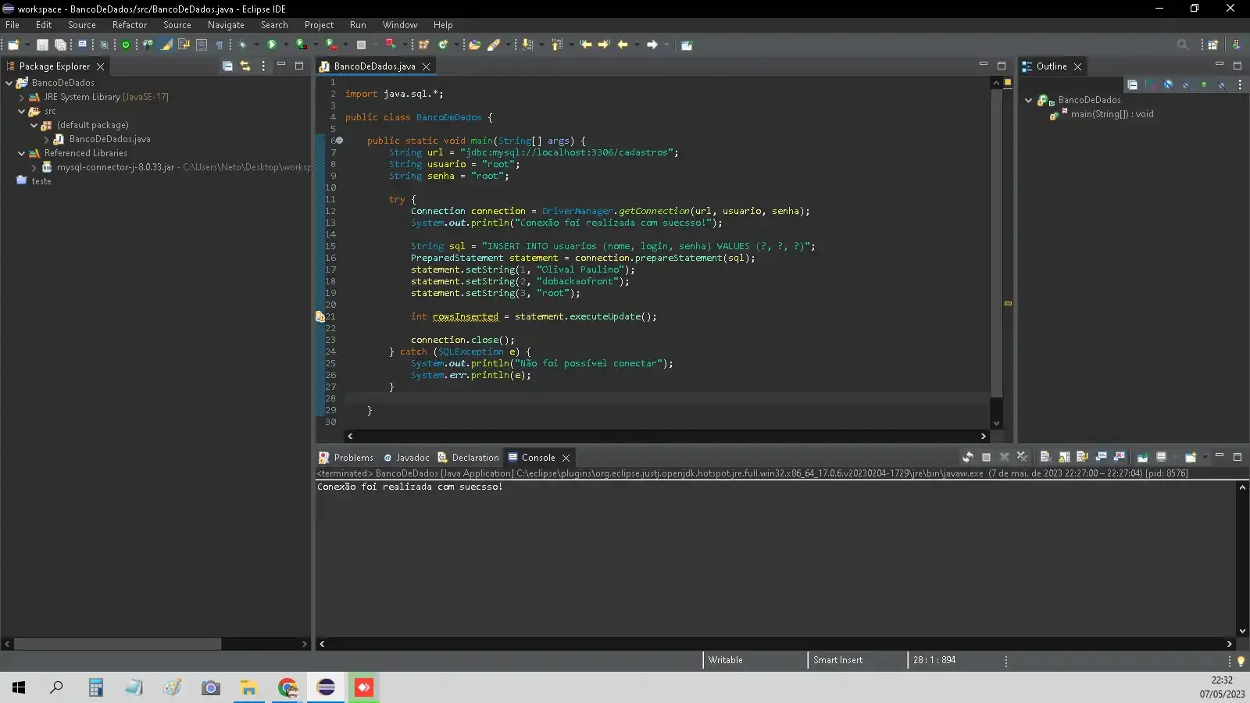Click the Package Explorer horizontal scrollbar

click(x=117, y=644)
